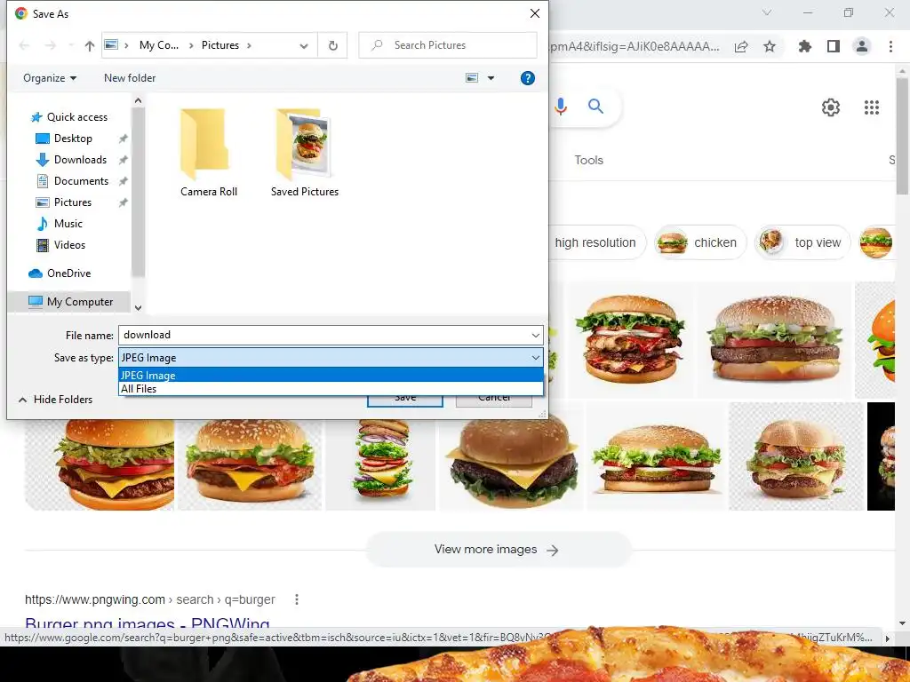Image resolution: width=910 pixels, height=682 pixels.
Task: Expand the address bar path history dropdown
Action: point(304,46)
